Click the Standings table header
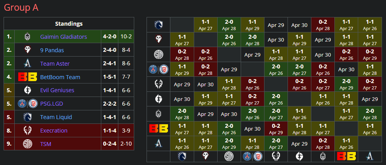 click(69, 24)
